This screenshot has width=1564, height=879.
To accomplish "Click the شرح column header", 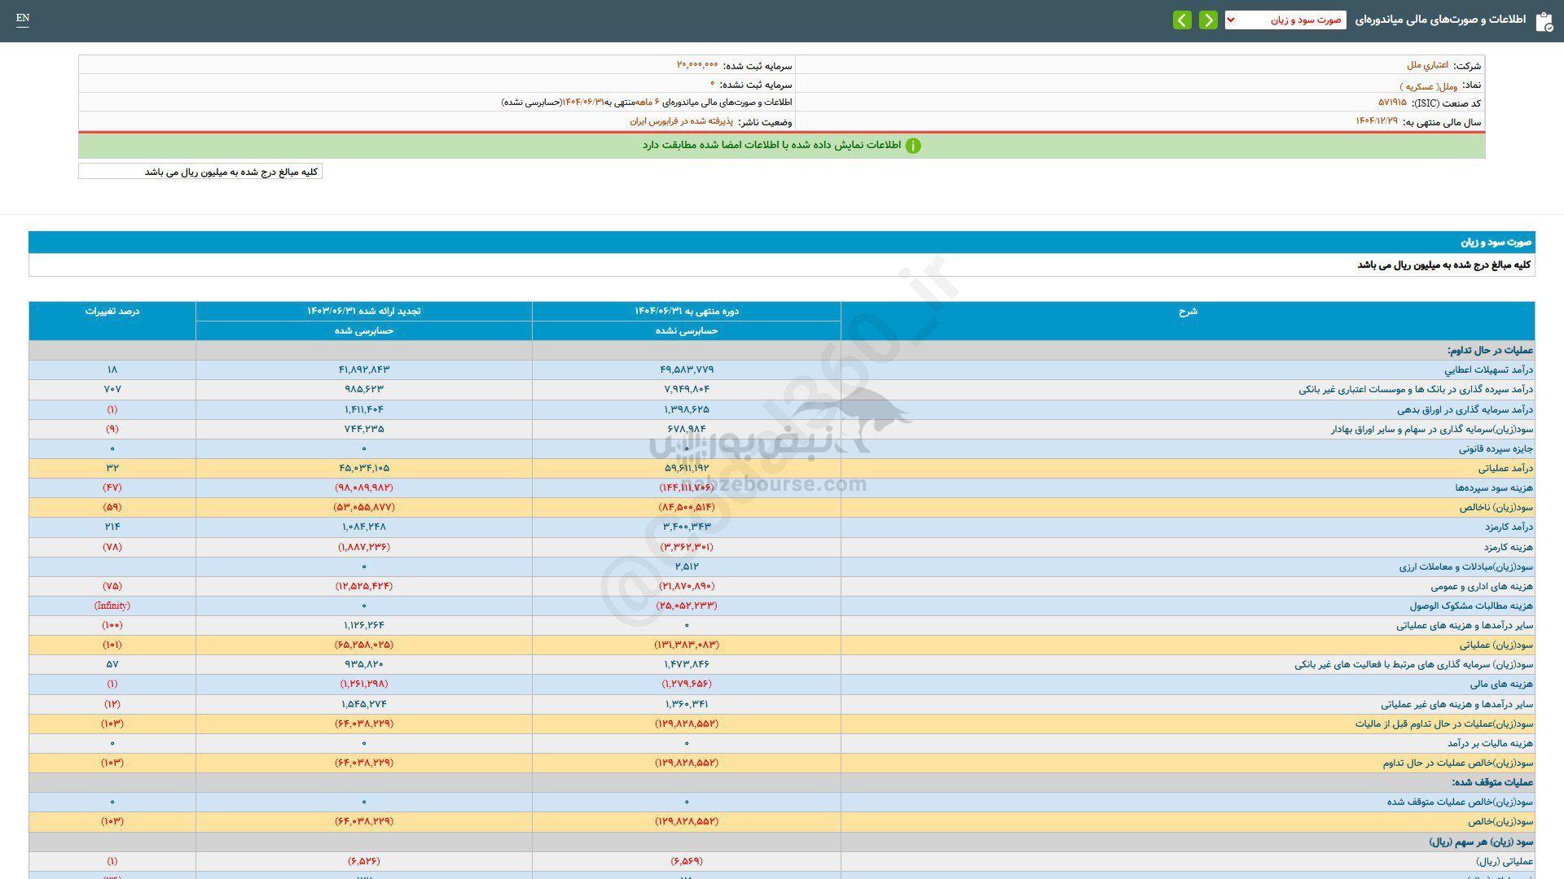I will (x=1188, y=311).
